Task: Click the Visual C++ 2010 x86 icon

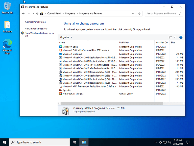Action: (x=61, y=68)
